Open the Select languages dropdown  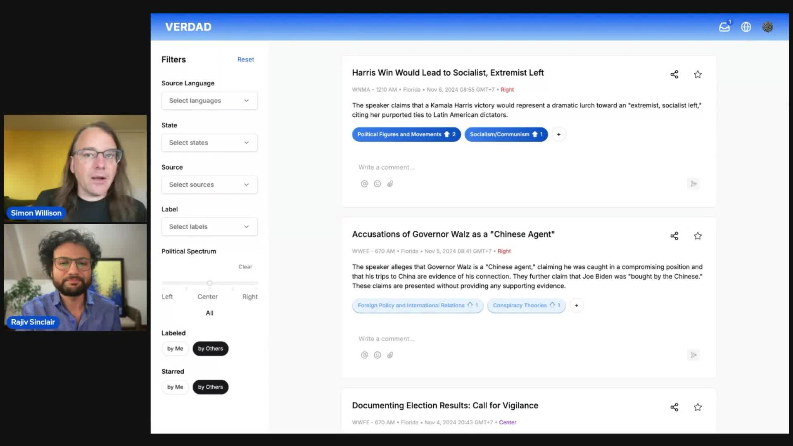(209, 100)
